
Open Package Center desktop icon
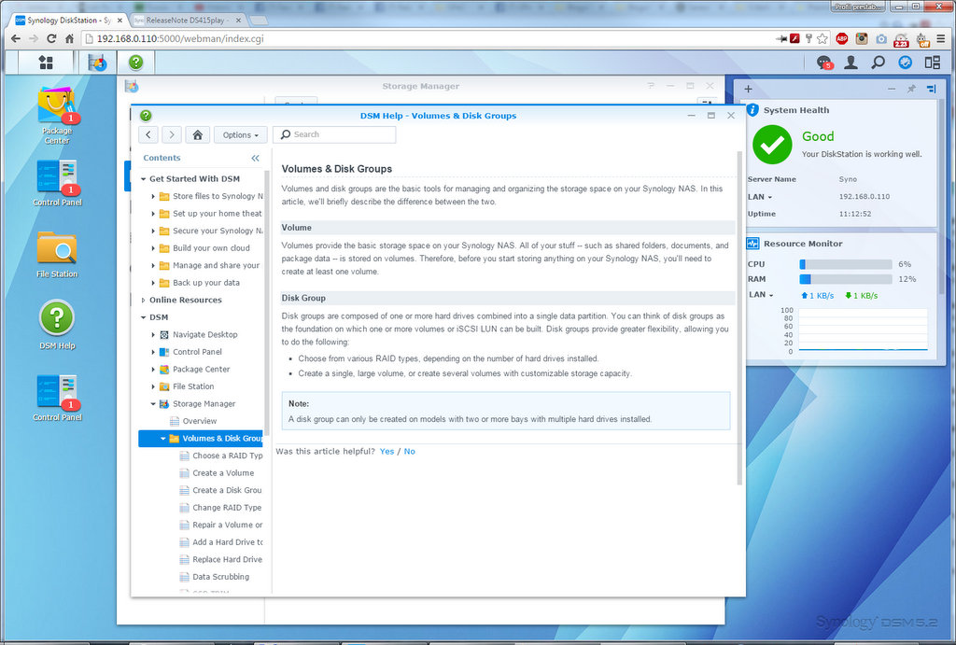(57, 116)
